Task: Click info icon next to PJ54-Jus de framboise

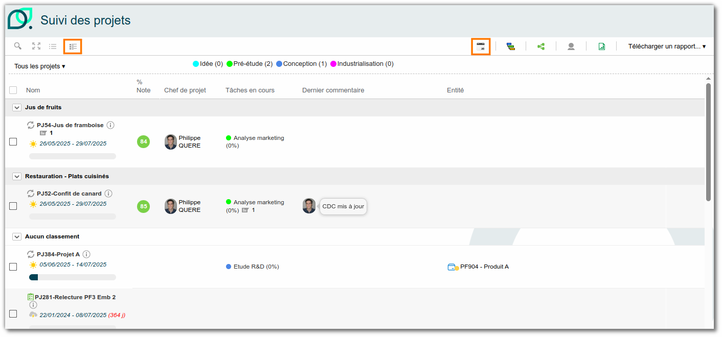Action: click(110, 125)
